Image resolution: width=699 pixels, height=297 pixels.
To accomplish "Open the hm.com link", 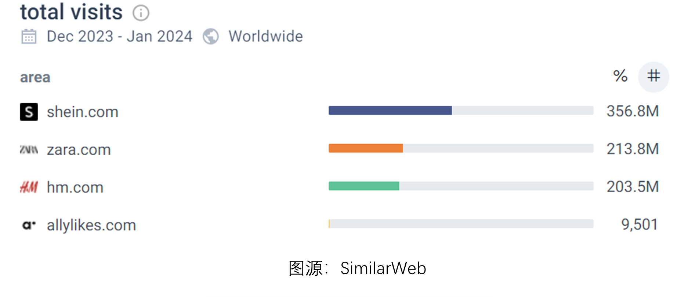I will (75, 188).
